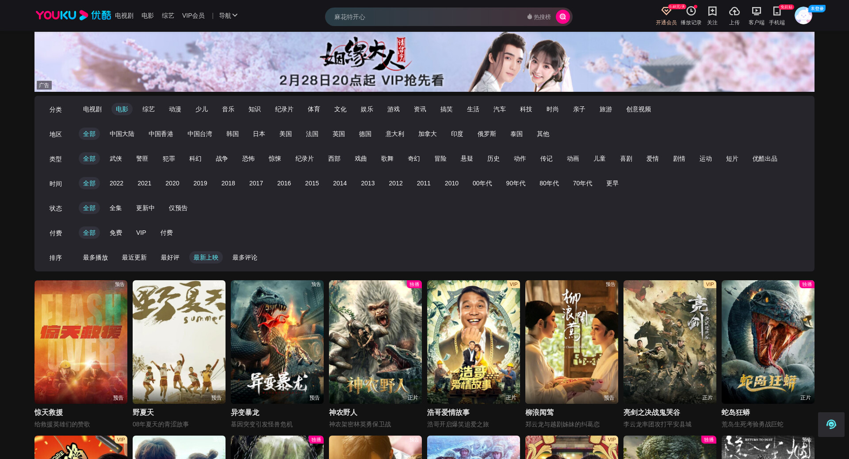Open the follow bookmark icon 关注

pos(712,15)
